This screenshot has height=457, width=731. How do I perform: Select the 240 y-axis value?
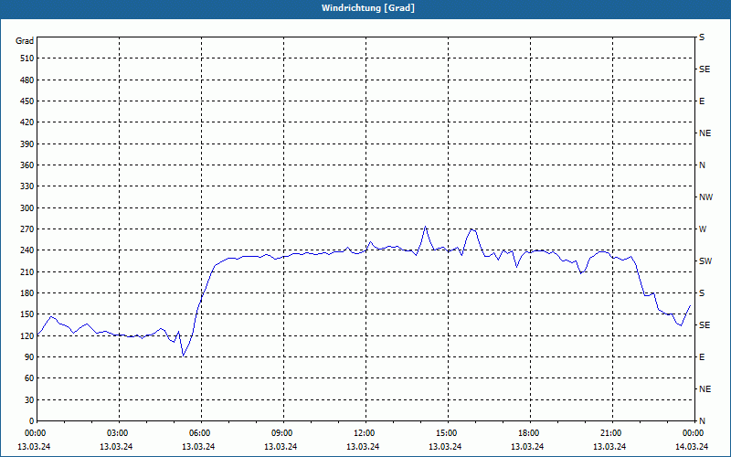click(27, 250)
